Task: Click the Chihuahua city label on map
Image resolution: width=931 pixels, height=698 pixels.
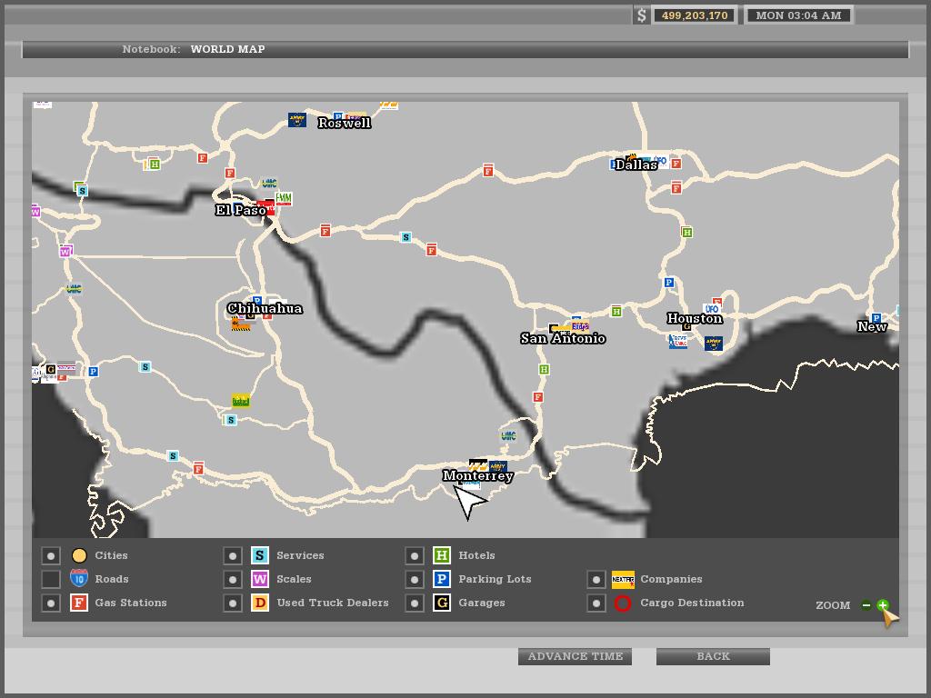Action: [265, 309]
